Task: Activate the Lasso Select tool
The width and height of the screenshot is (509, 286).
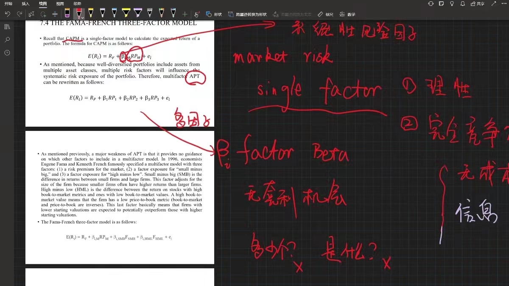Action: (x=43, y=14)
